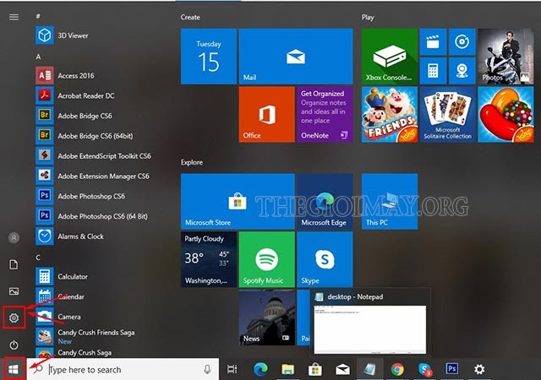The image size is (541, 380).
Task: Open Documents from Start sidebar
Action: point(14,264)
